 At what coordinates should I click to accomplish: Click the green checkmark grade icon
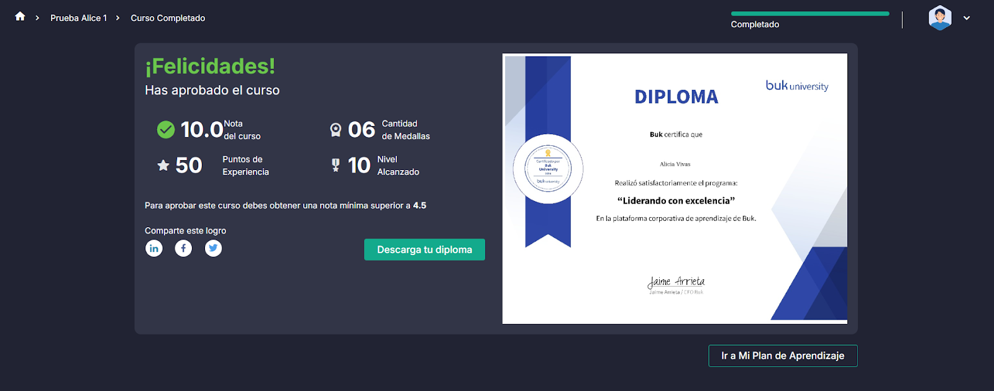pos(166,130)
